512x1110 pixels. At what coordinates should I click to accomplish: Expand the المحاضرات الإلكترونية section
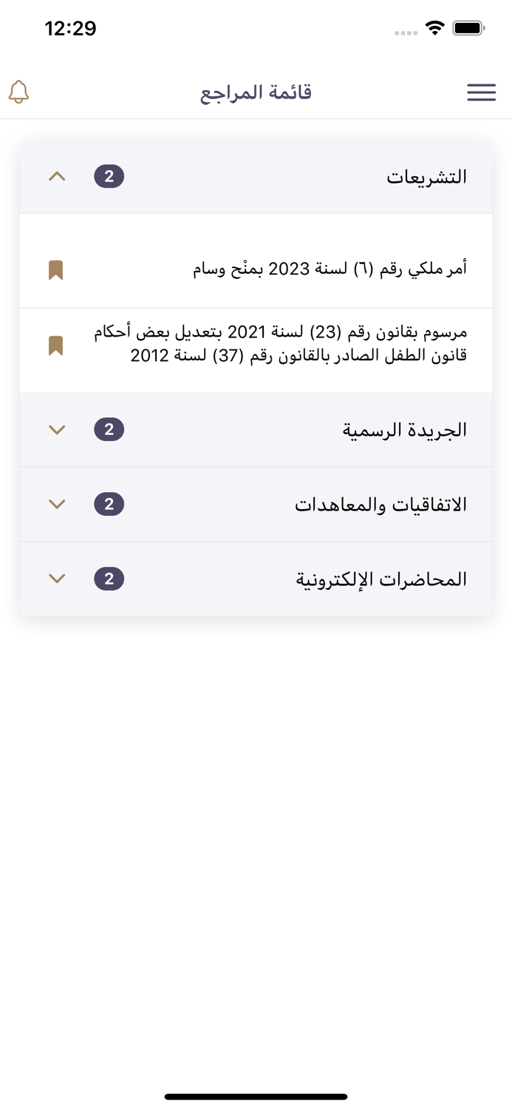click(x=57, y=578)
